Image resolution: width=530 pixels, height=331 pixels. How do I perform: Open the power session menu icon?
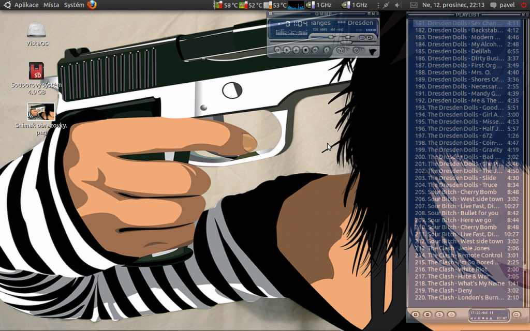point(524,5)
